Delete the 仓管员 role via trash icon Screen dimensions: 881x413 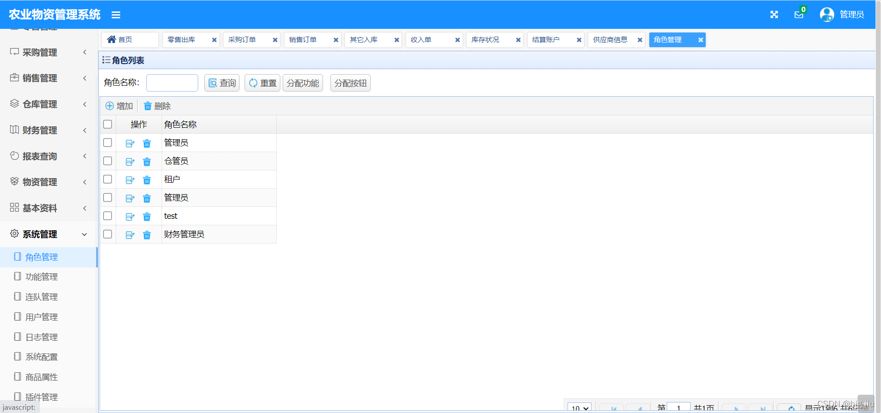pos(147,162)
